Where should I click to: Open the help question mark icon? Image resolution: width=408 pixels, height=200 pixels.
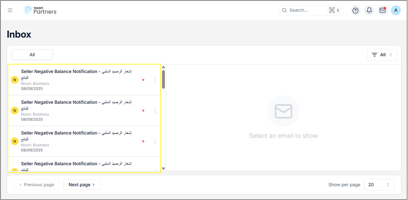[x=355, y=10]
